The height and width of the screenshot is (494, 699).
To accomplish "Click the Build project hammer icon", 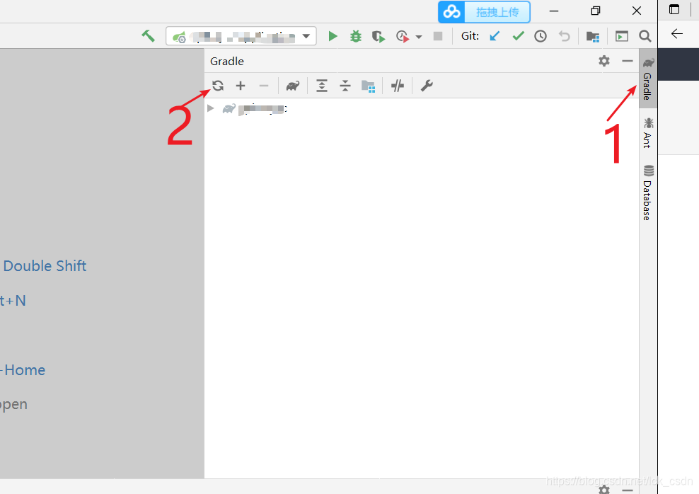I will [148, 36].
